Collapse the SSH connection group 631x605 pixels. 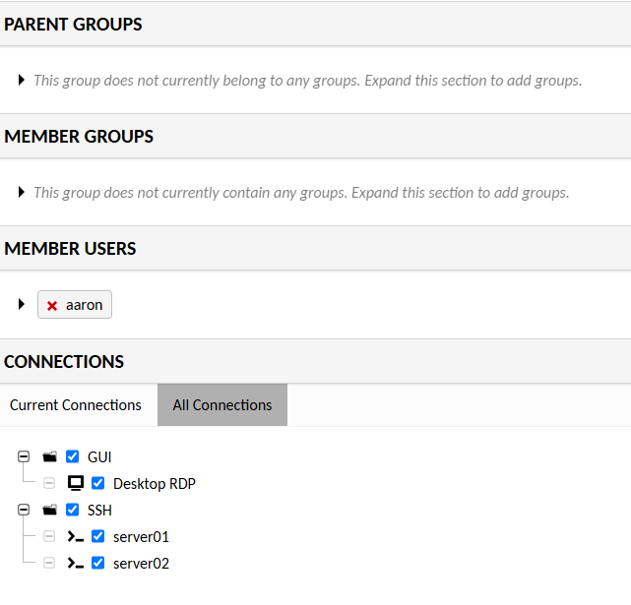24,511
